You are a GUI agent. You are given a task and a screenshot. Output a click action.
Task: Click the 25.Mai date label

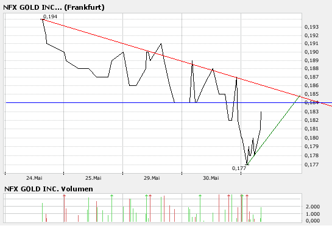click(x=93, y=178)
